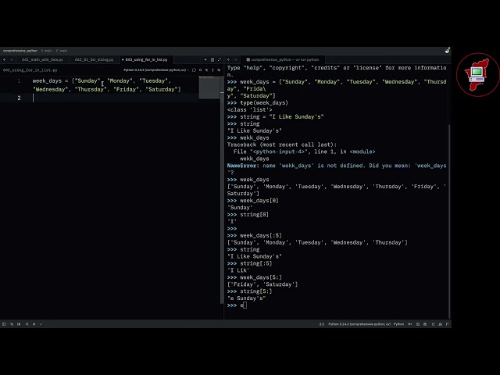Select the 043_using_for_in_list.py tab
The height and width of the screenshot is (375, 500).
coord(146,59)
